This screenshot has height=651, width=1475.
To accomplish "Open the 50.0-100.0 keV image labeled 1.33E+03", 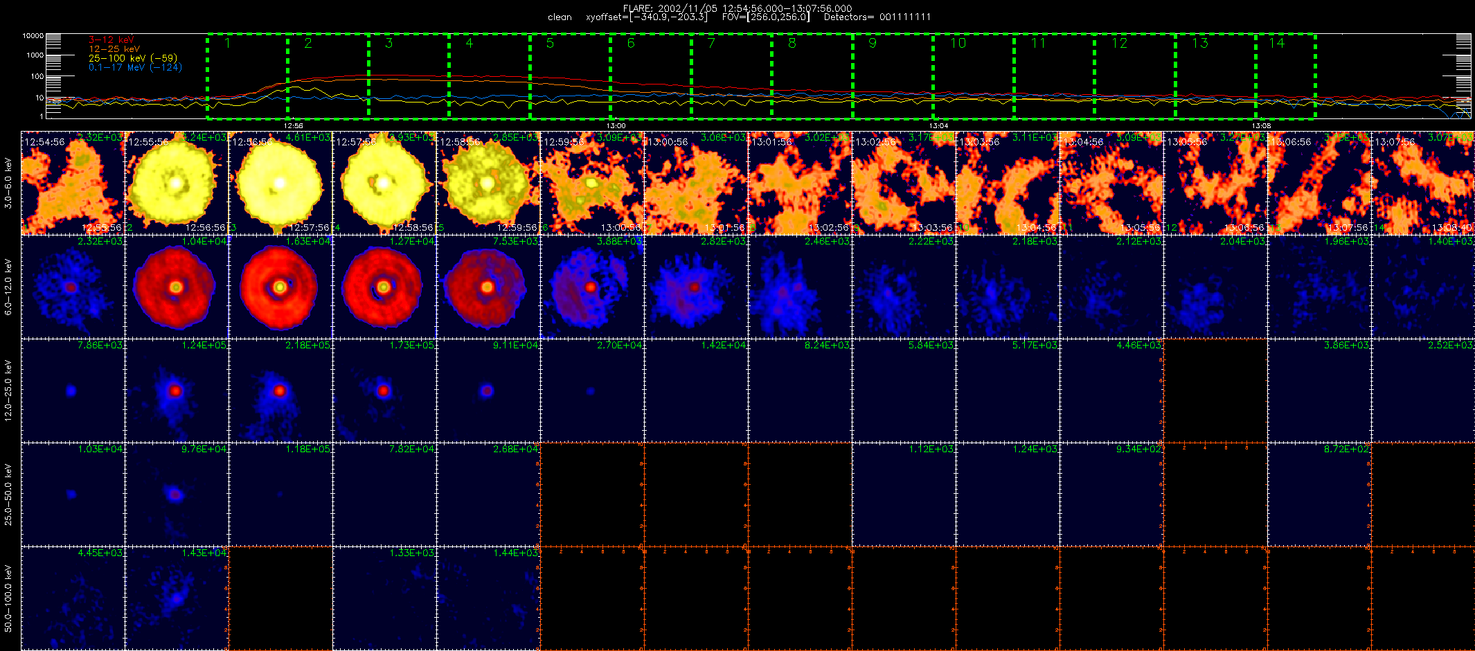I will [384, 598].
